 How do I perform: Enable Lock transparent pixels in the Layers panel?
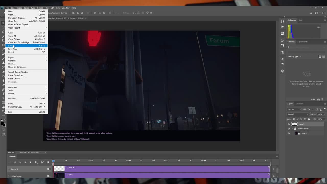293,119
